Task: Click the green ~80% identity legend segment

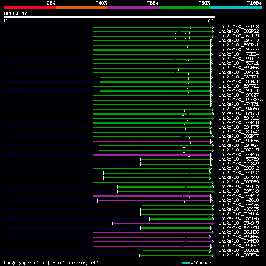Action: pyautogui.click(x=185, y=7)
